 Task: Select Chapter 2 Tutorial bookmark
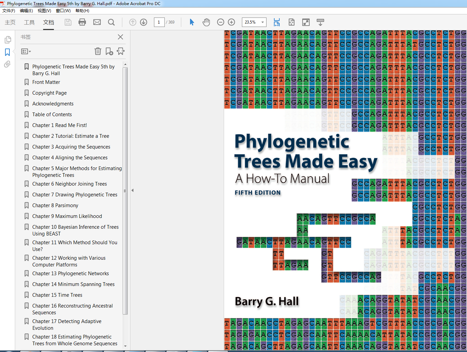point(71,136)
